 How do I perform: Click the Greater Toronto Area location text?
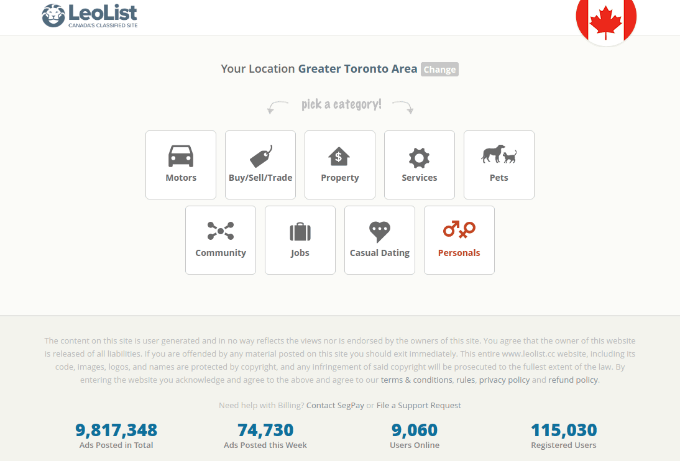358,68
